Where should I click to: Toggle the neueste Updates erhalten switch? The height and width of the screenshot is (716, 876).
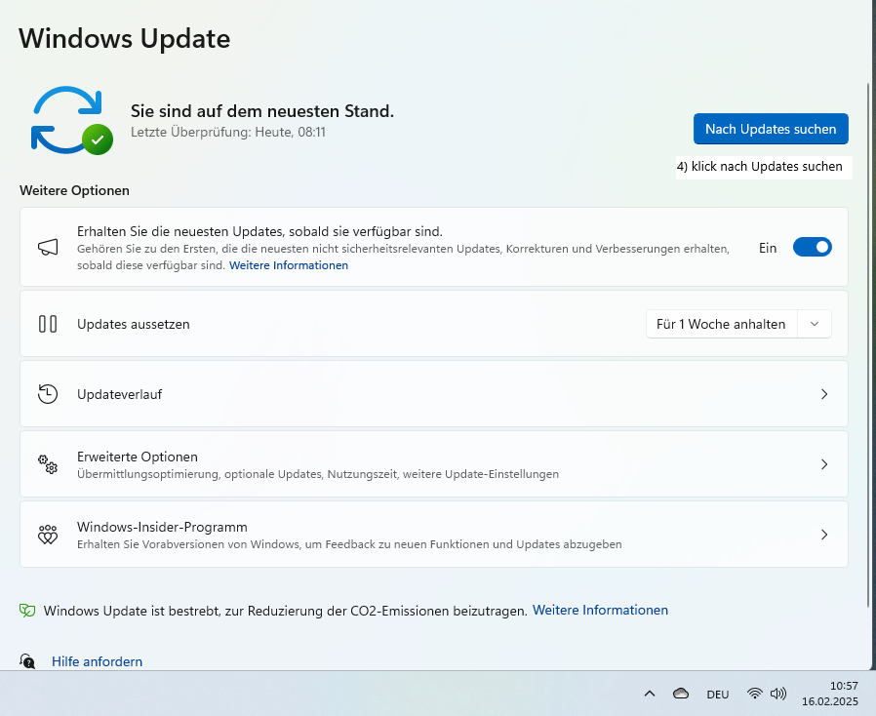click(x=812, y=247)
